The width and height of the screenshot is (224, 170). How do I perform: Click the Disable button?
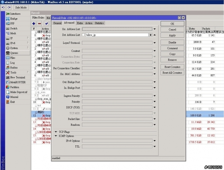(172, 42)
